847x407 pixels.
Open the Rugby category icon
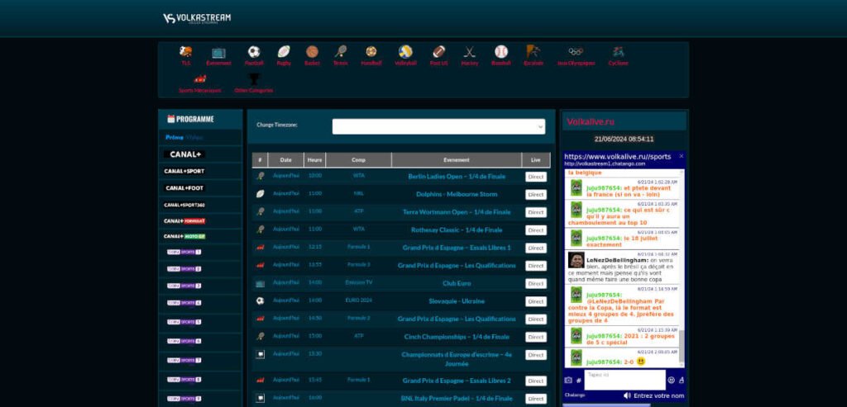coord(284,51)
